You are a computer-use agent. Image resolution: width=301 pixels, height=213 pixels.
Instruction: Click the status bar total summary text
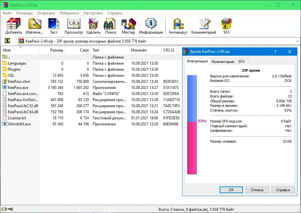pyautogui.click(x=196, y=209)
